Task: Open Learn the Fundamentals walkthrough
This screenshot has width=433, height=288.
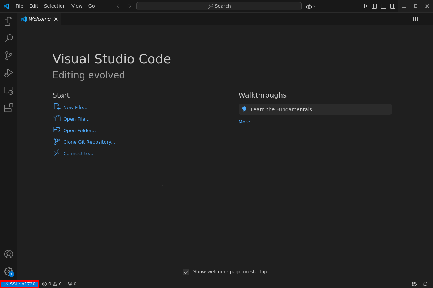Action: tap(315, 109)
